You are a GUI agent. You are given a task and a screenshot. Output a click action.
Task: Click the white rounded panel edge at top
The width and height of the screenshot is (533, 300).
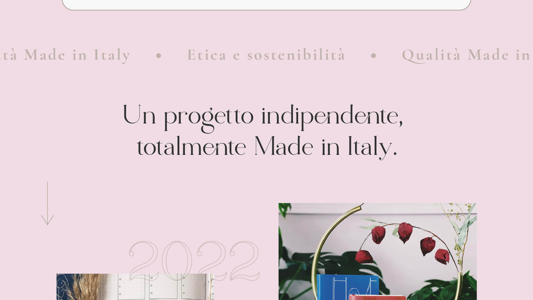tap(266, 5)
